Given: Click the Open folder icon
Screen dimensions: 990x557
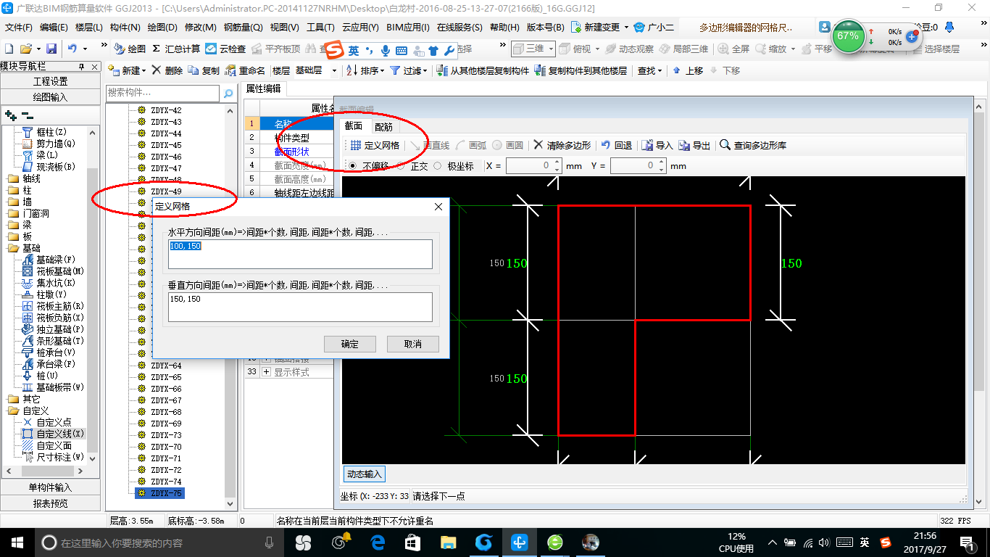Looking at the screenshot, I should click(25, 49).
